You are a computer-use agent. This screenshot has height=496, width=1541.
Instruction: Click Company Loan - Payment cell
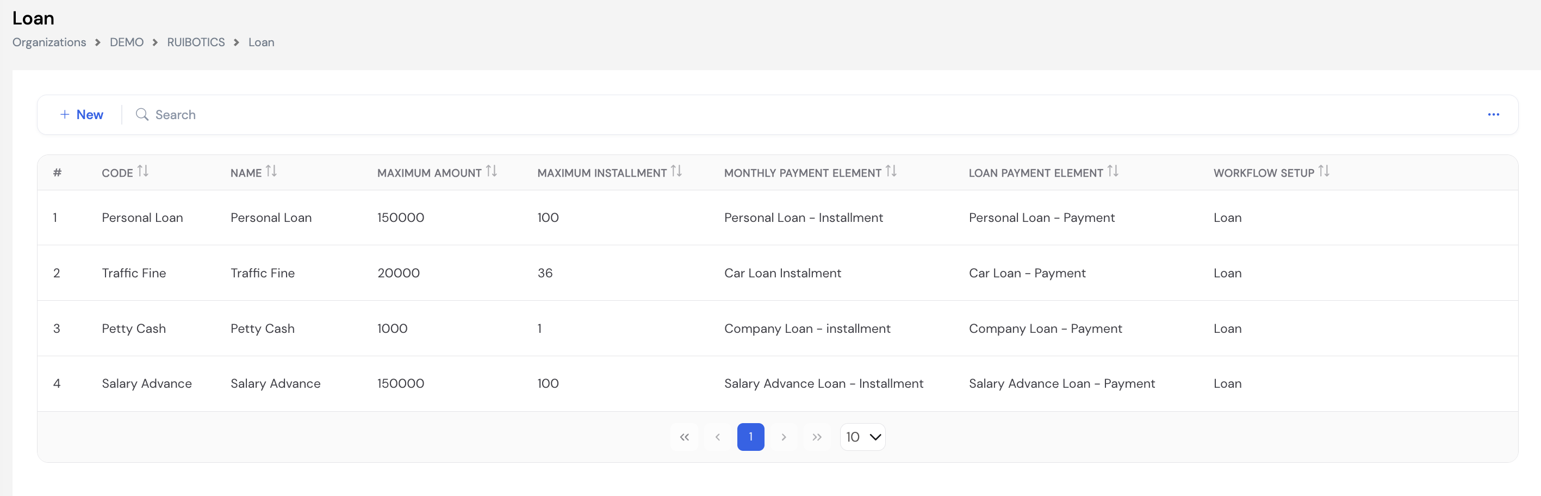[x=1045, y=328]
